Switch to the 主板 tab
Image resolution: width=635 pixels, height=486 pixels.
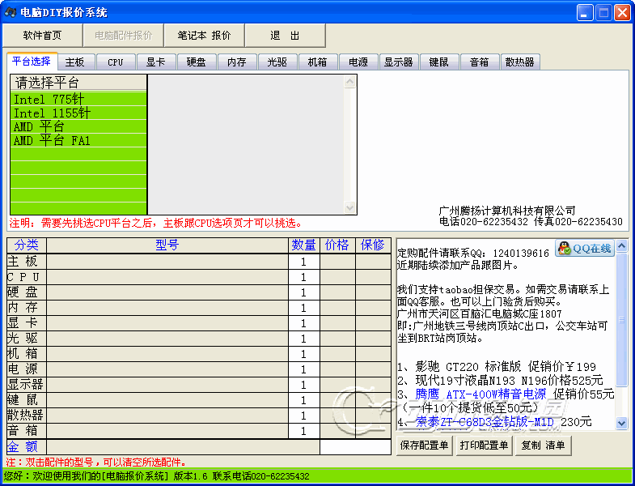[74, 62]
